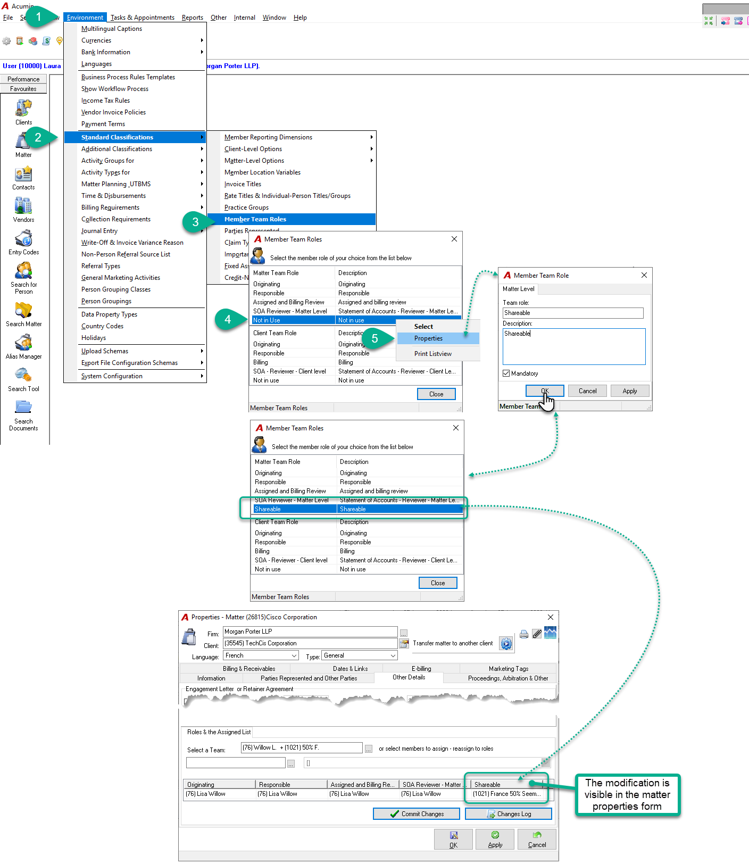Click the hourglass timer toolbar icon
749x864 pixels.
pyautogui.click(x=20, y=41)
